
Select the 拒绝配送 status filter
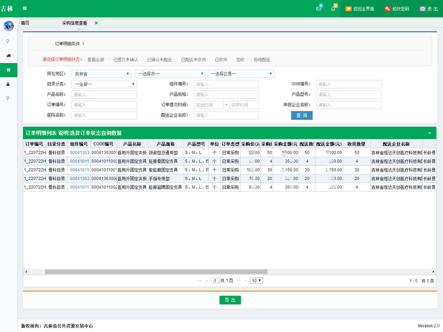pos(262,59)
